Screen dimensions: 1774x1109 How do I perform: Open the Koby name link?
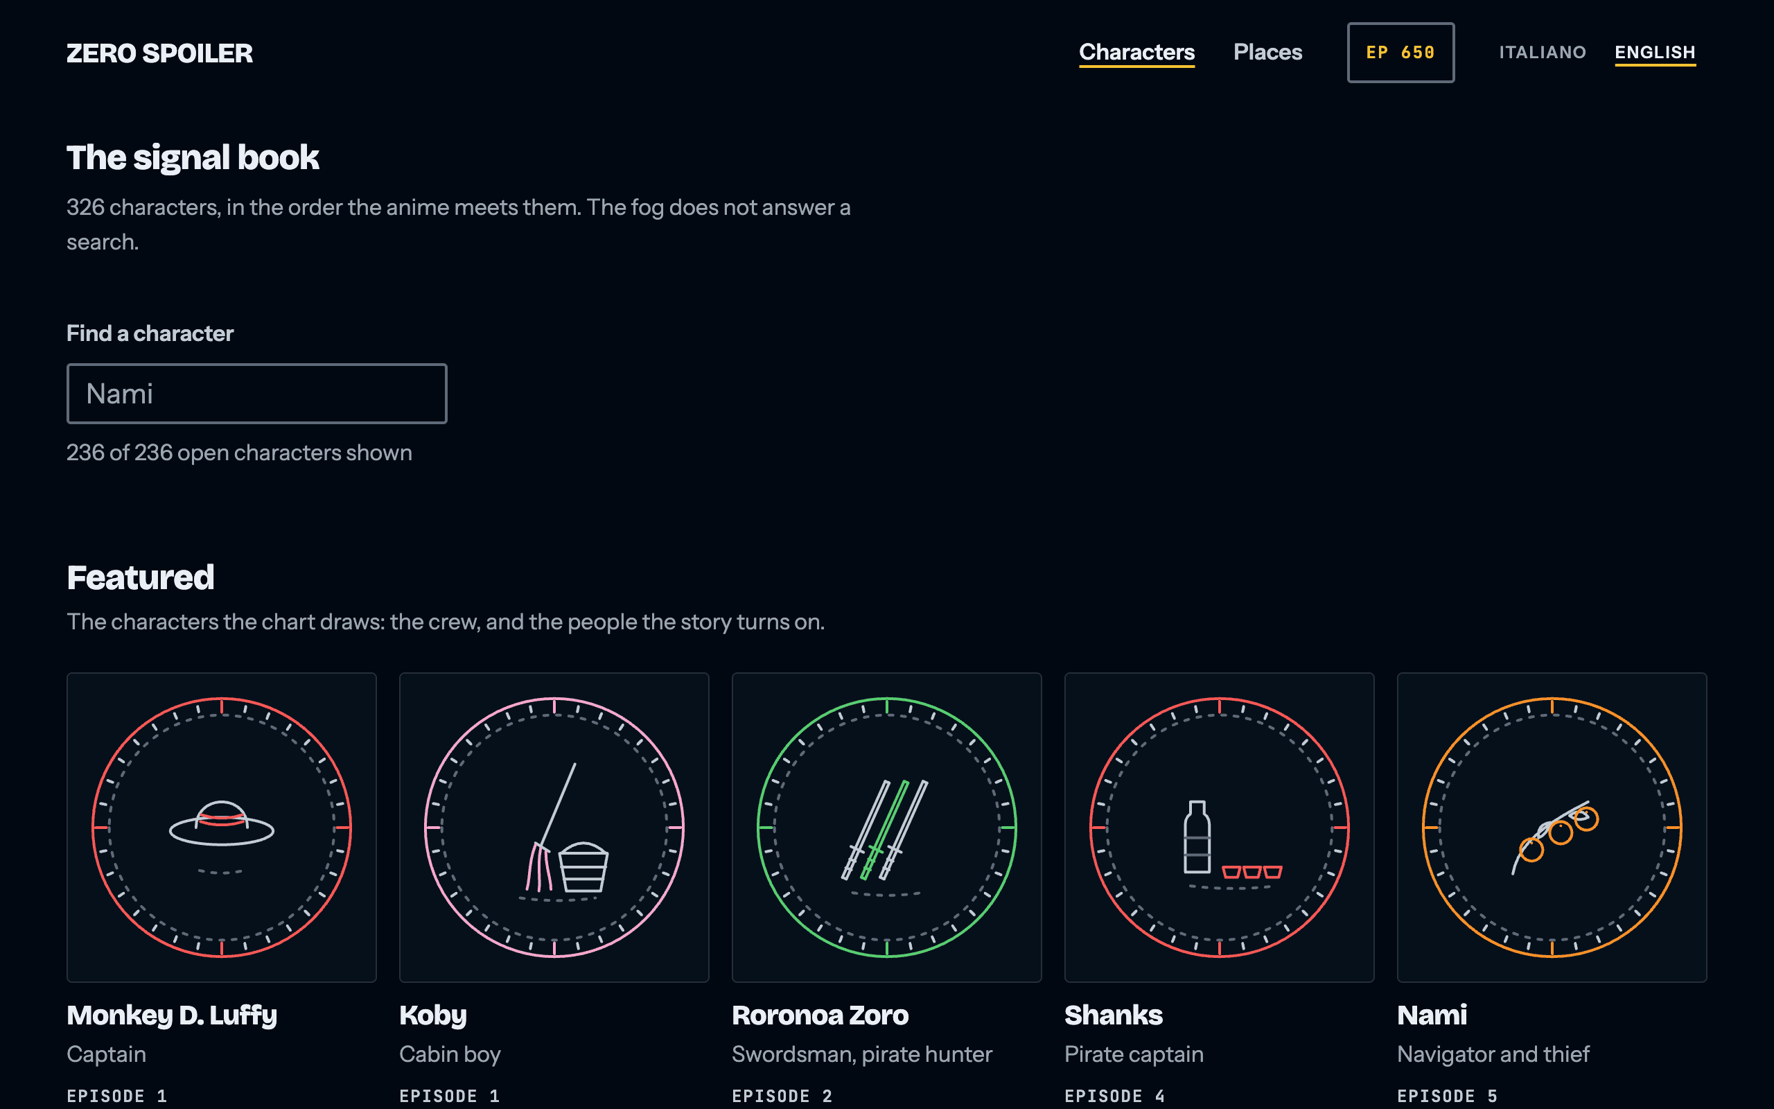(x=432, y=1015)
